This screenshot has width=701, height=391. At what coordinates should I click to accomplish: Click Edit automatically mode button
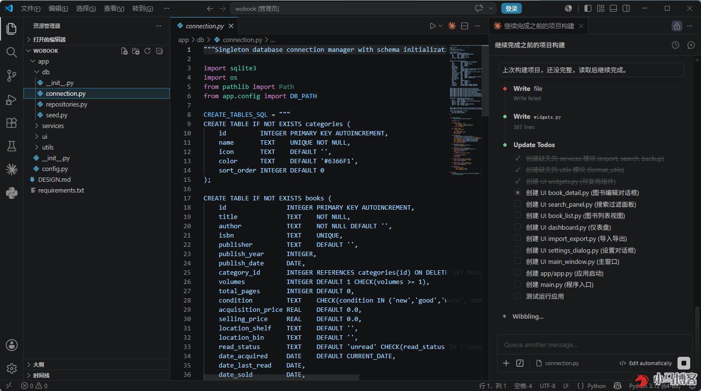(x=645, y=363)
